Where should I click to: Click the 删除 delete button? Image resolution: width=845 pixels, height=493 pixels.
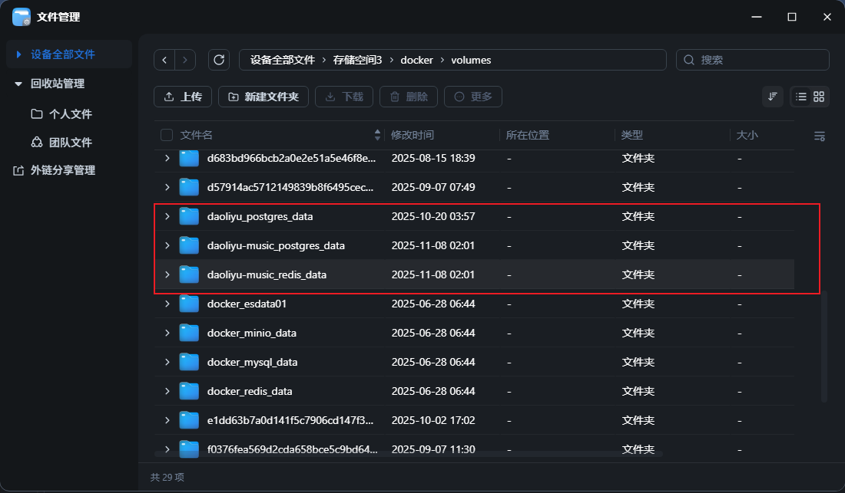(x=409, y=97)
